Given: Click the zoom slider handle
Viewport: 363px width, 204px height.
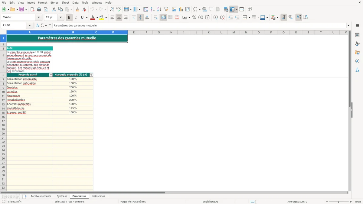Looking at the screenshot, I should (339, 202).
